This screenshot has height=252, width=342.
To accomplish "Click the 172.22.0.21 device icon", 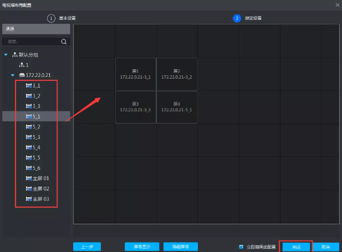I will [22, 75].
